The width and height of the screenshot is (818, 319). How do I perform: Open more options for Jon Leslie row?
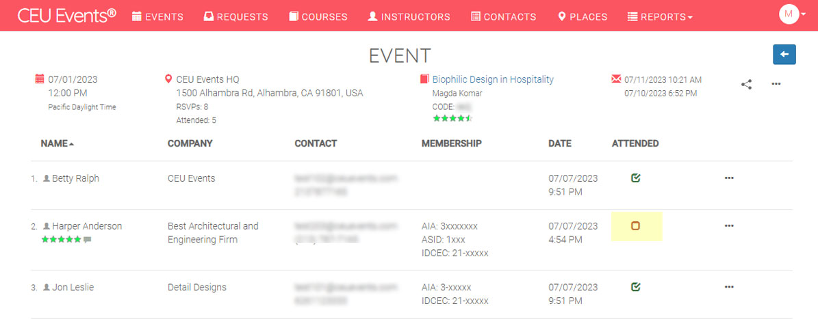point(729,287)
